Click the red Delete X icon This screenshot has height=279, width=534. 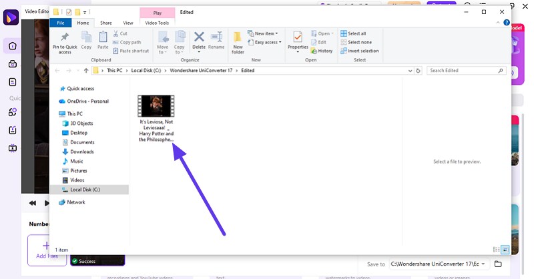pos(199,37)
